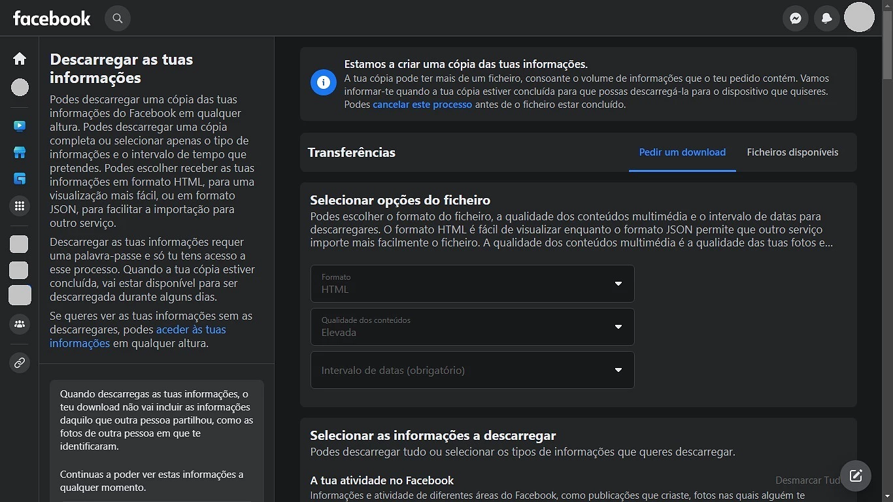
Task: Open the notifications bell
Action: (827, 18)
